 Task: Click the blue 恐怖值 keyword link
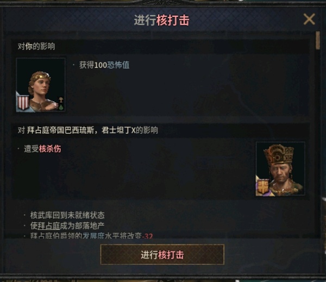tap(118, 65)
